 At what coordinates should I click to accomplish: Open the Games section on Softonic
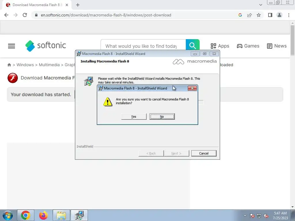248,46
